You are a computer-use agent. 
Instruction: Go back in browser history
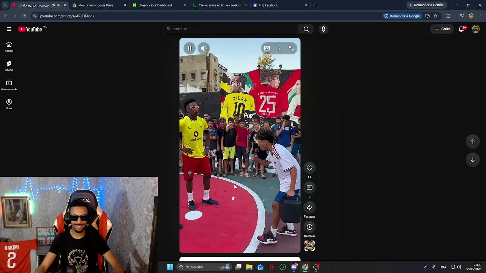6,16
